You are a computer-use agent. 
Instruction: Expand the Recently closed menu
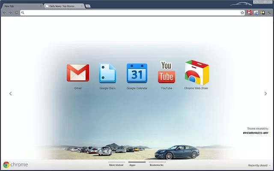click(x=259, y=165)
